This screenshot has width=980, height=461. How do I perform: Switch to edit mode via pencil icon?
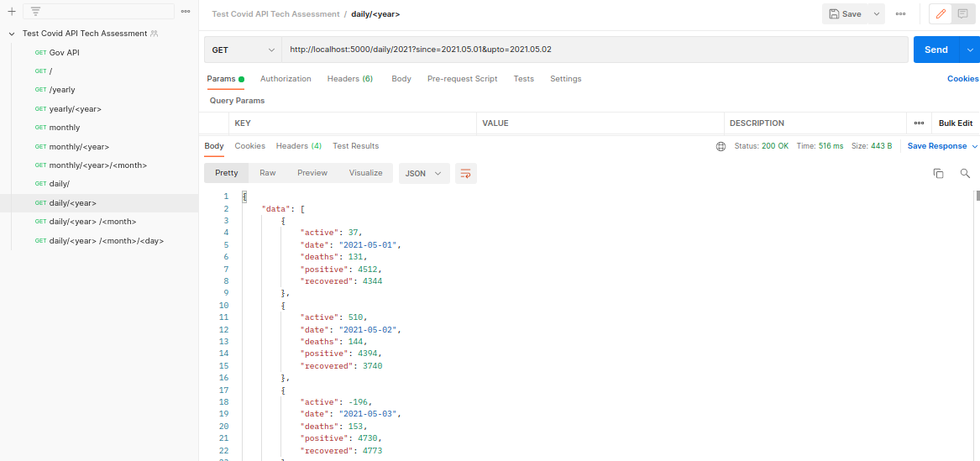click(941, 13)
